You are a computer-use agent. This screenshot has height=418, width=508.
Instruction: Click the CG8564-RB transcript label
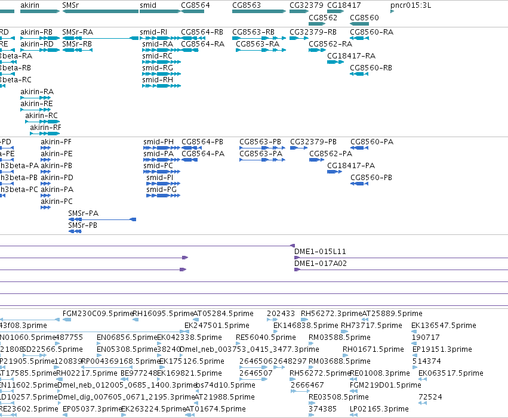(202, 32)
